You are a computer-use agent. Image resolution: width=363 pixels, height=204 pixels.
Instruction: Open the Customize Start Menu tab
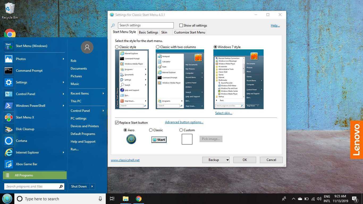tap(189, 32)
